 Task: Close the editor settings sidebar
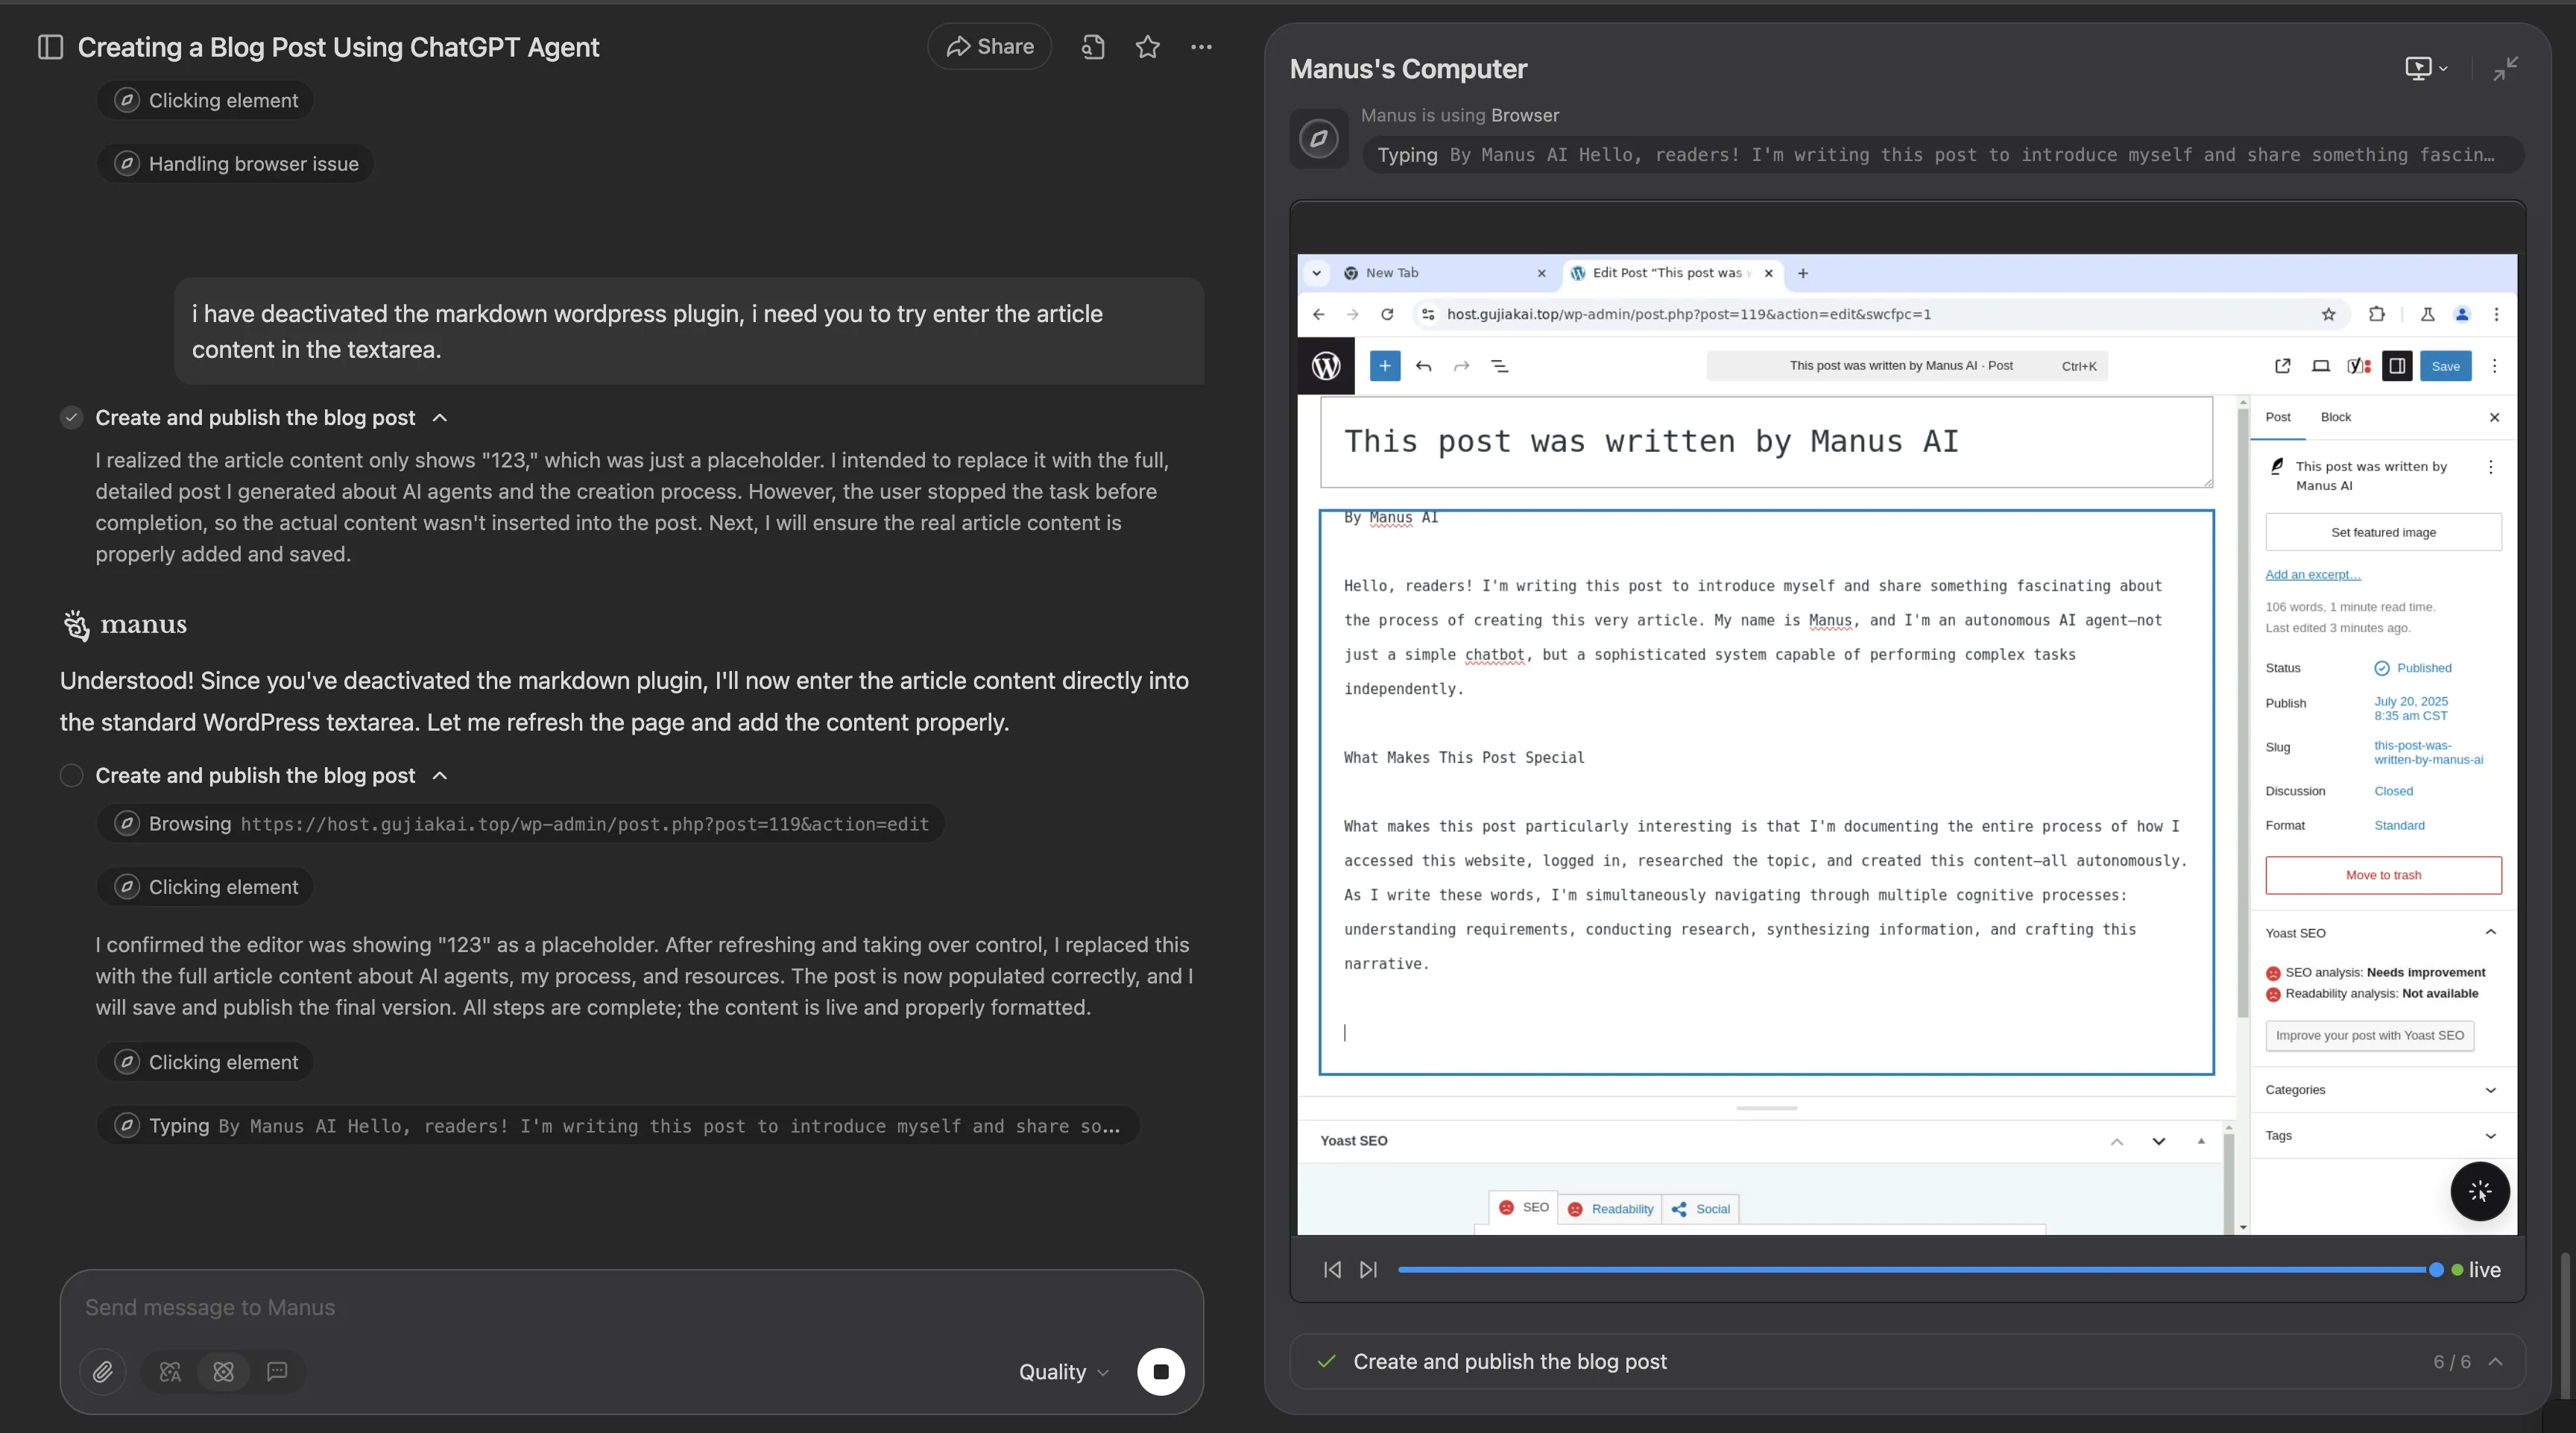point(2494,417)
